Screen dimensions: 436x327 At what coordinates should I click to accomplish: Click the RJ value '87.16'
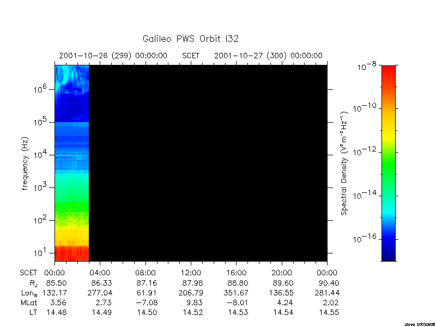(147, 283)
